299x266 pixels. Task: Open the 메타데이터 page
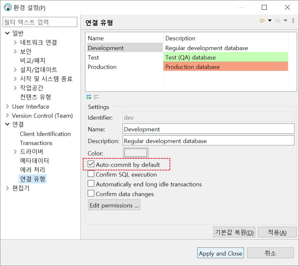35,161
